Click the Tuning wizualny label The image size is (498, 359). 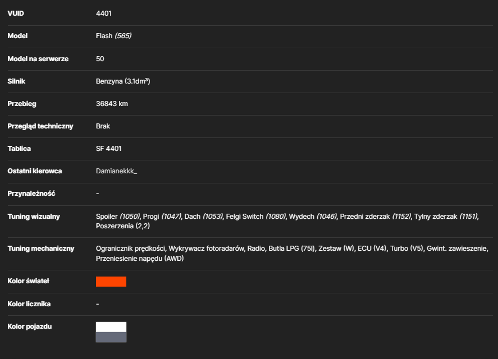pos(34,217)
